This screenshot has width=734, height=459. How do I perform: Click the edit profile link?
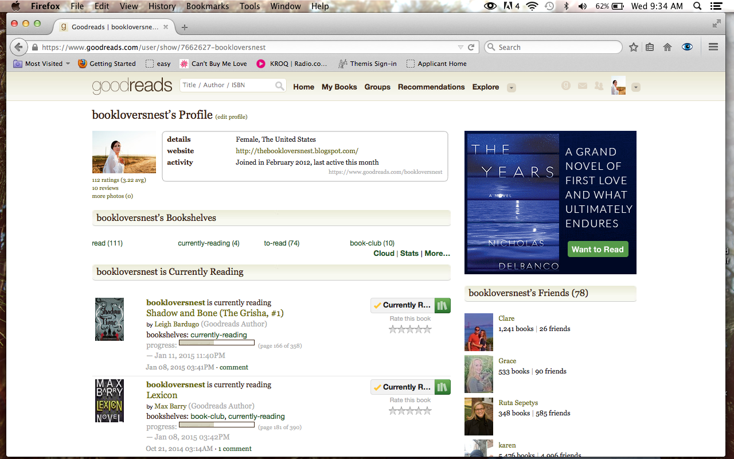[231, 117]
